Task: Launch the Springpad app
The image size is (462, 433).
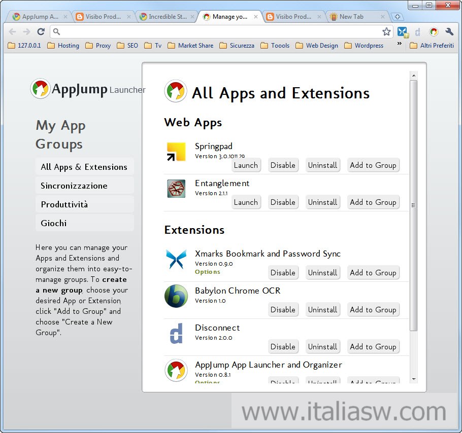Action: [x=246, y=165]
